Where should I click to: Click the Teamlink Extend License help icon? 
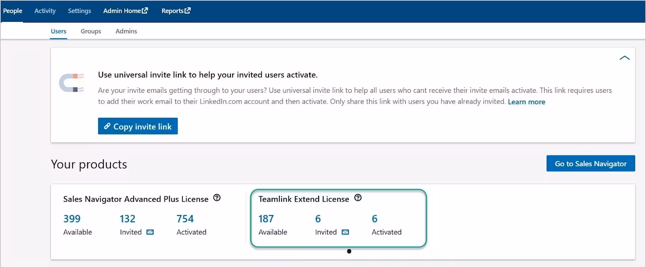[358, 198]
